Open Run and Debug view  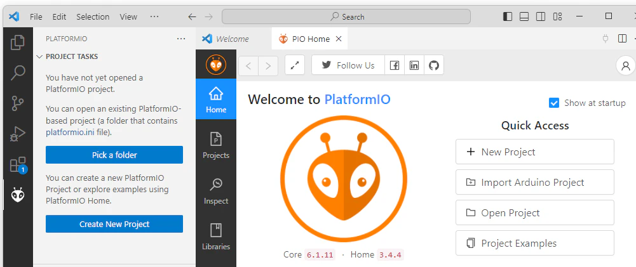coord(17,134)
